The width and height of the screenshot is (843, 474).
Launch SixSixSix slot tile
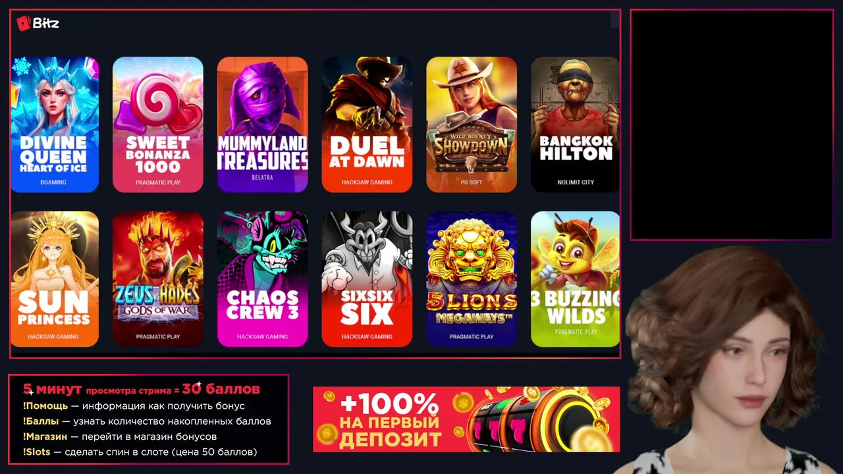click(x=367, y=279)
